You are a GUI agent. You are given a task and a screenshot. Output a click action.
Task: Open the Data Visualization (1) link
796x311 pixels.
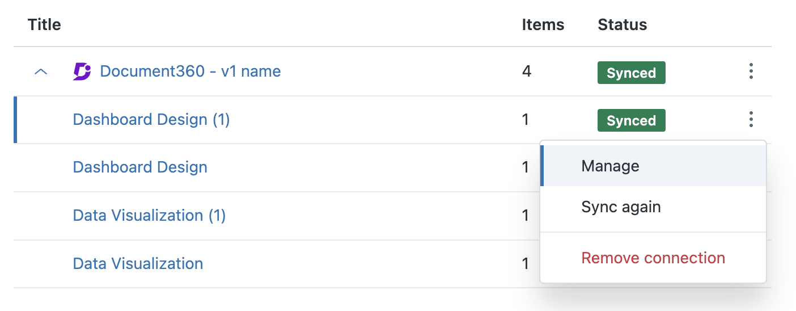pyautogui.click(x=149, y=216)
